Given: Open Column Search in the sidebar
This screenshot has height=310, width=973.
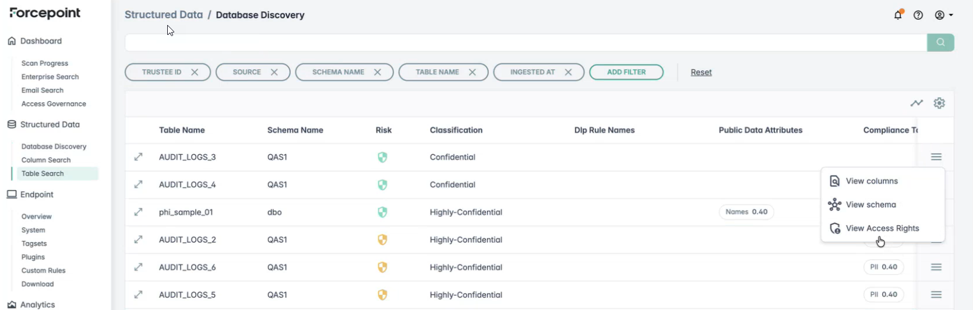Looking at the screenshot, I should tap(46, 160).
